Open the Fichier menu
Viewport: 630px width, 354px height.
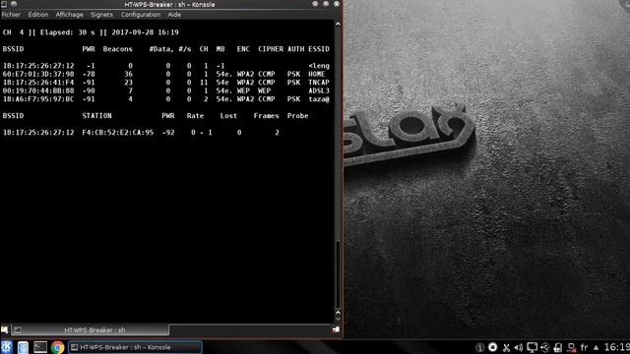11,15
